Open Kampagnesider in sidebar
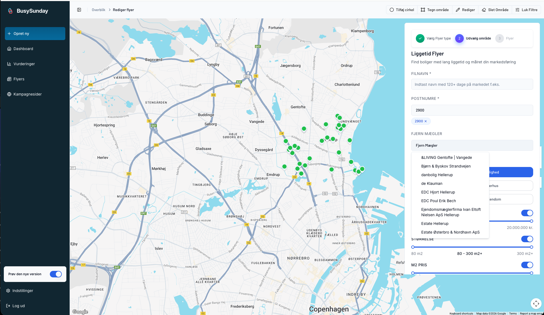 [27, 94]
